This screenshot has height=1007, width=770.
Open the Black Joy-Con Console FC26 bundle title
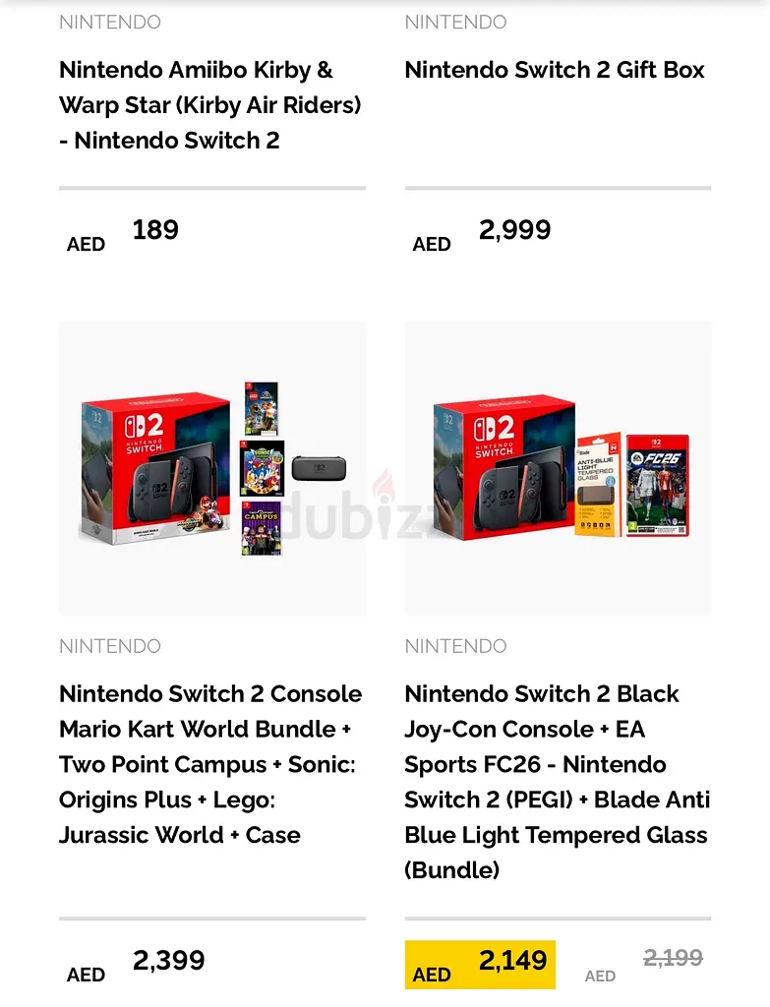(x=557, y=782)
